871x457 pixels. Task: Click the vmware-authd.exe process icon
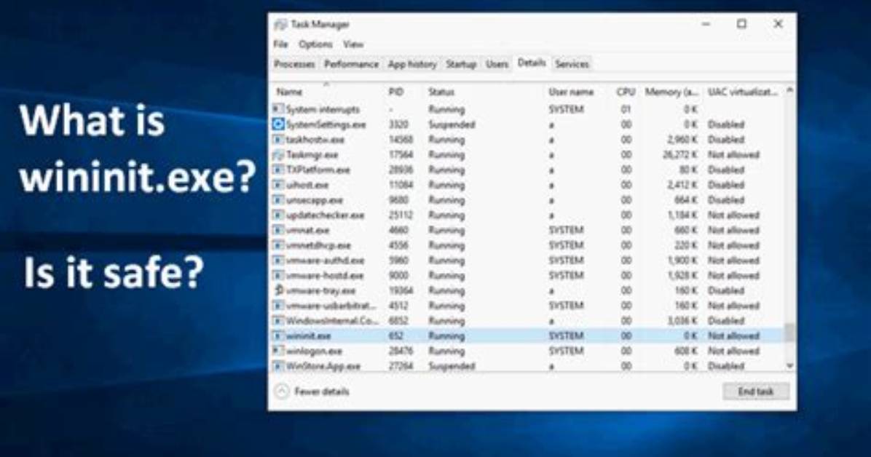278,260
